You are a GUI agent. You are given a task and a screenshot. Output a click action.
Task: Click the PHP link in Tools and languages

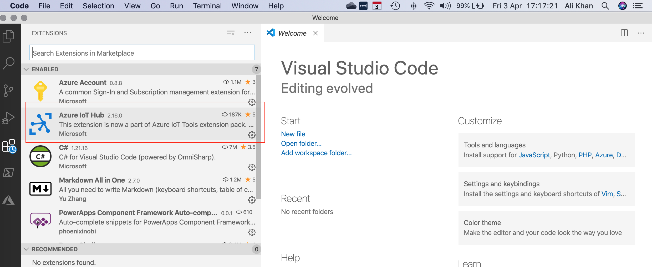(585, 155)
